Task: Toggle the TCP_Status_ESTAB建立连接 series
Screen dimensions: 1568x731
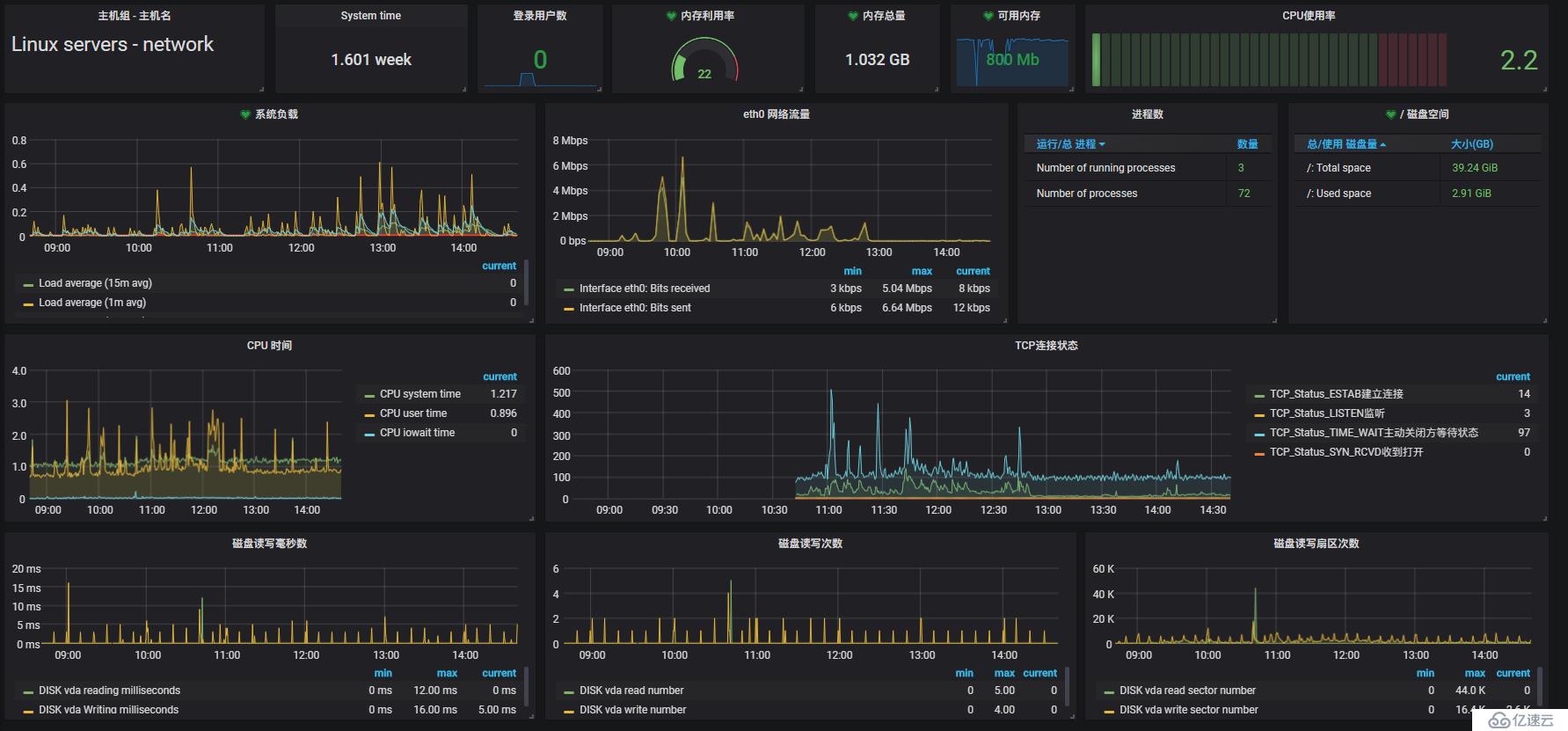Action: coord(1336,394)
